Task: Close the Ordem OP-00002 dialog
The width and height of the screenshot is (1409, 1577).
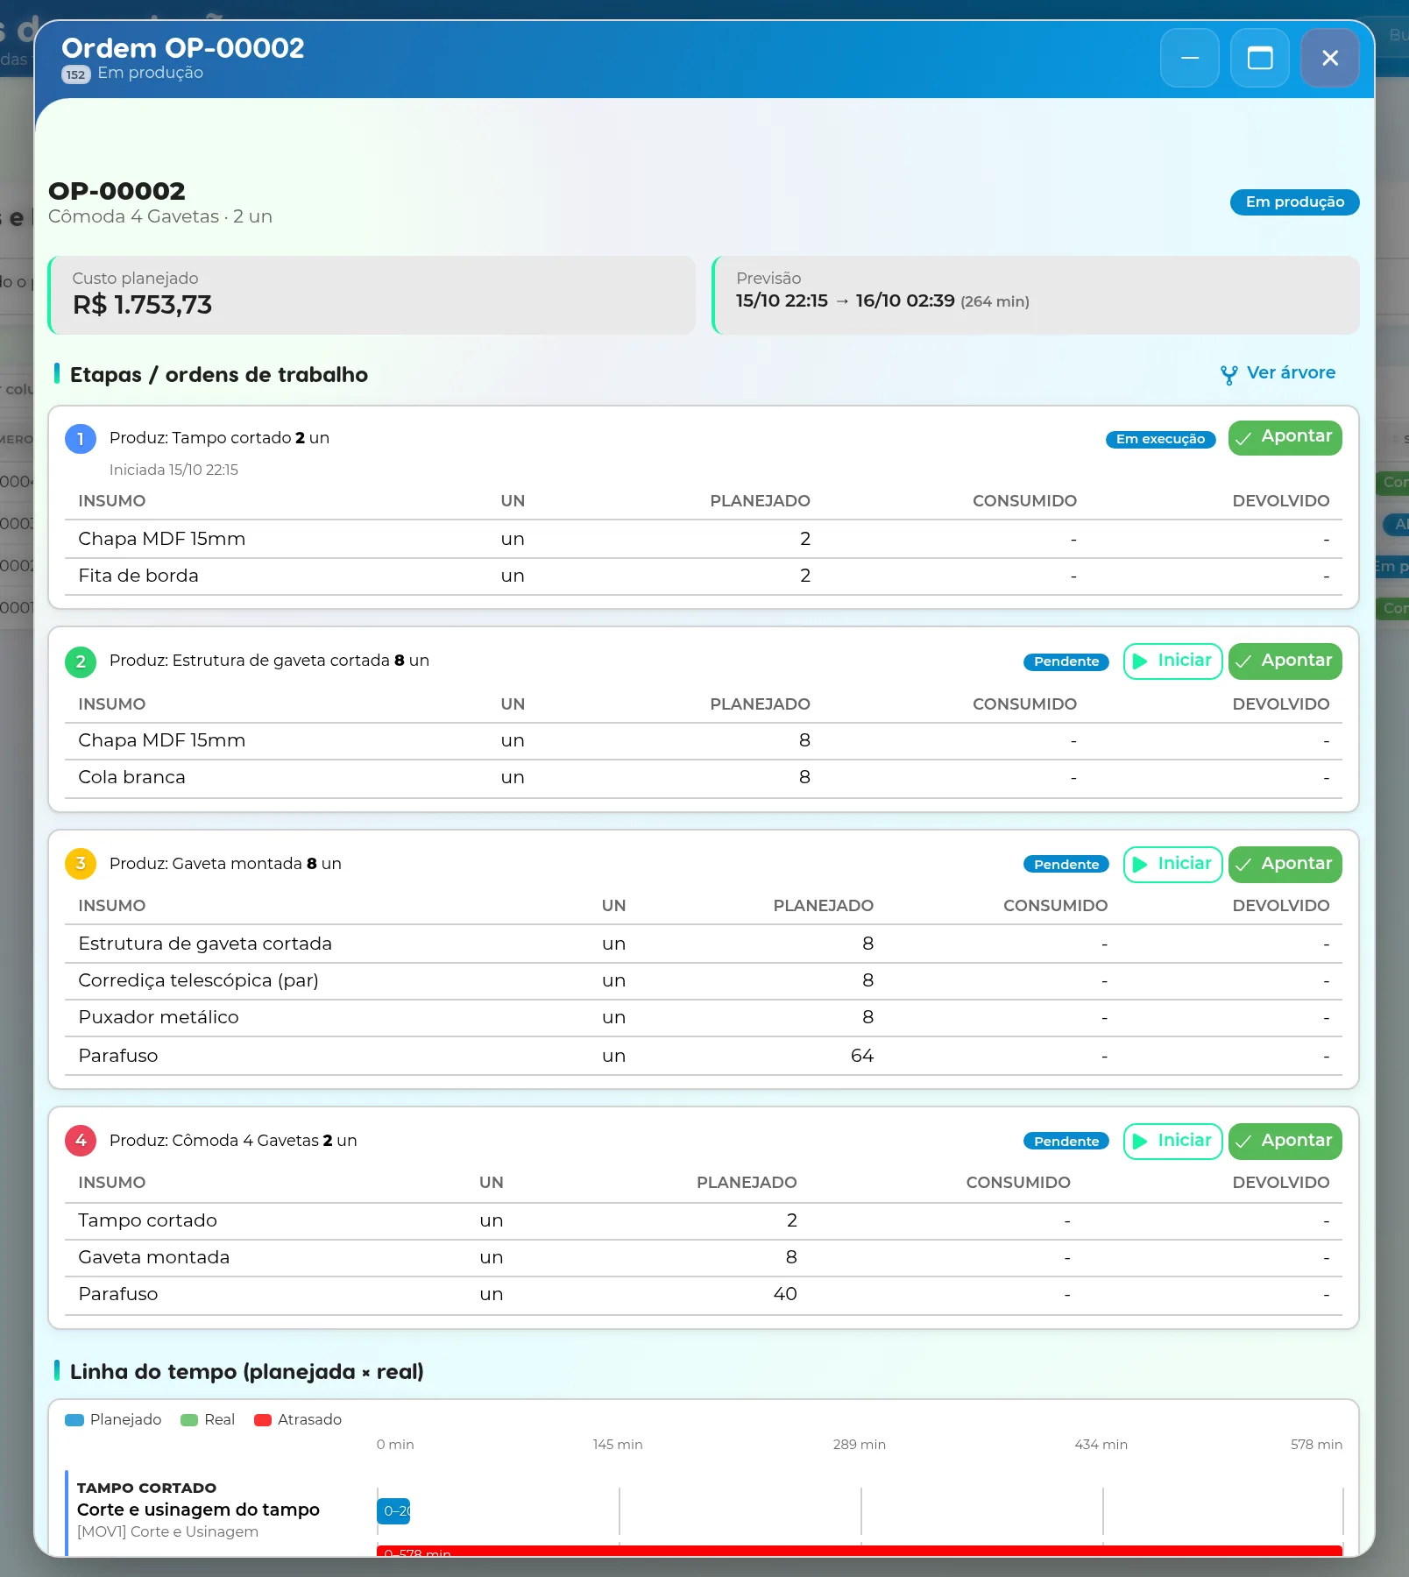Action: (1329, 58)
